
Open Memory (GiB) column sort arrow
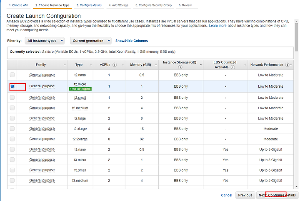156,65
